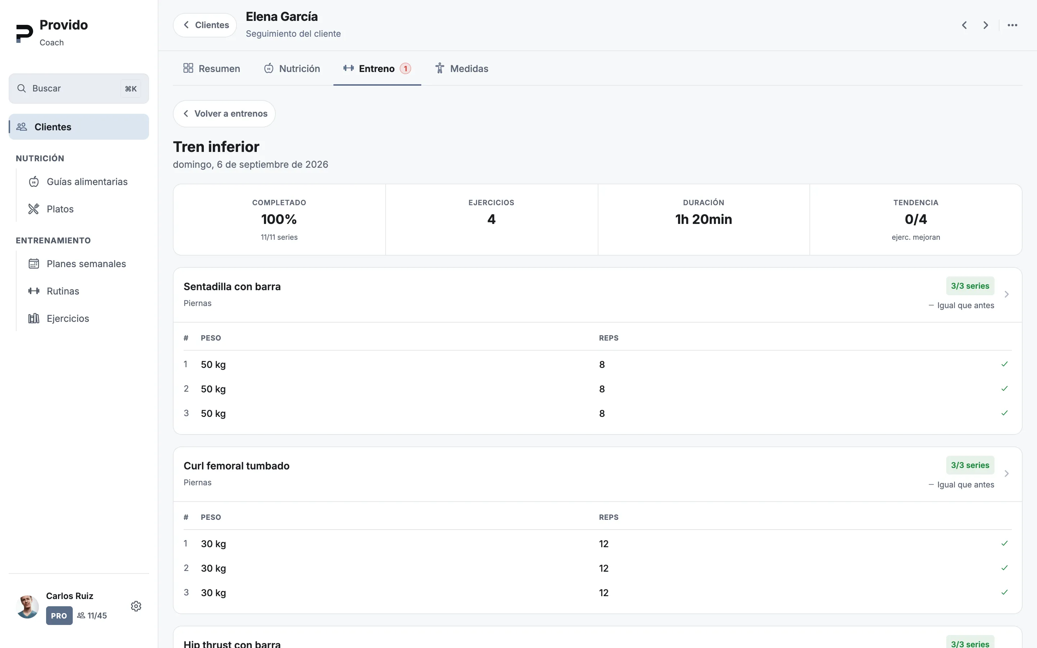Click checkmark on Curl femoral set 3

1005,592
